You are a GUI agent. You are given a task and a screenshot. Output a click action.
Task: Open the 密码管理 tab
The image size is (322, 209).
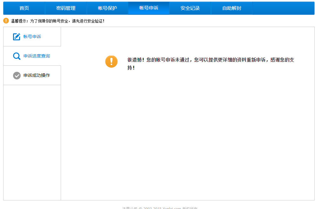66,8
